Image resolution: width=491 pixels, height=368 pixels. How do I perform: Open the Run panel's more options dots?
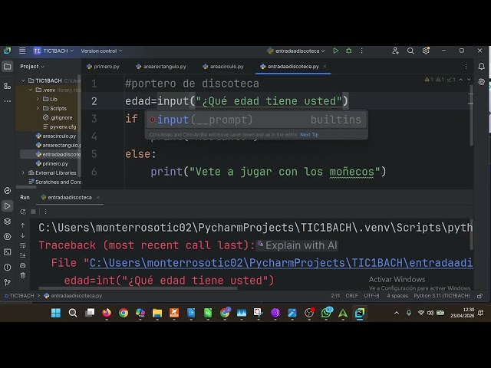(x=45, y=212)
